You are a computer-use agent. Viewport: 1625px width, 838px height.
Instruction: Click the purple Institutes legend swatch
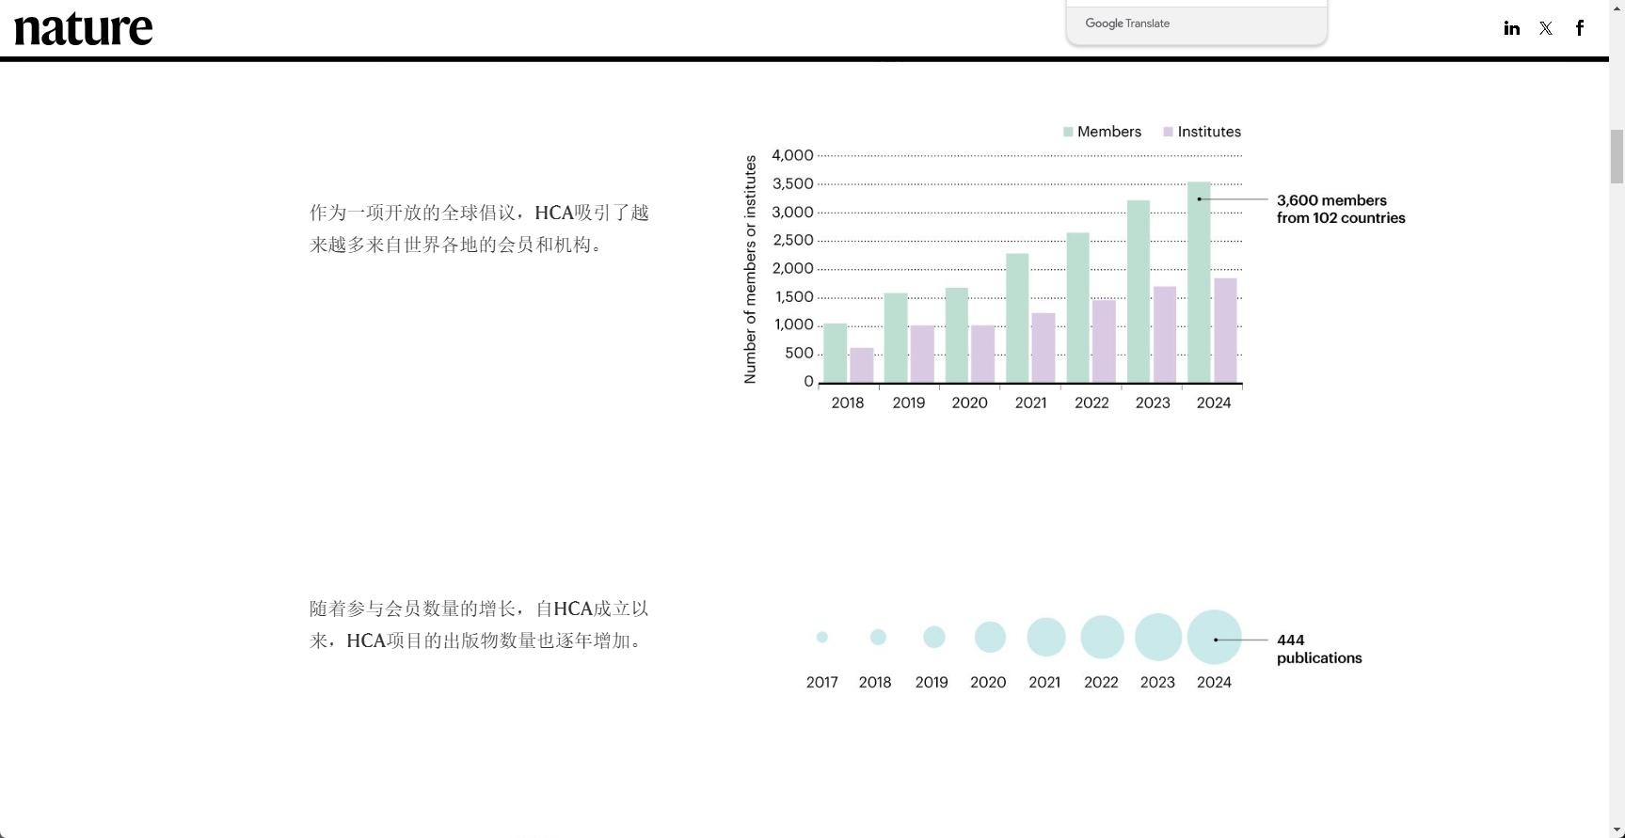pos(1168,132)
